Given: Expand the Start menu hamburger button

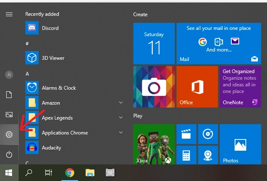Looking at the screenshot, I should pos(9,14).
